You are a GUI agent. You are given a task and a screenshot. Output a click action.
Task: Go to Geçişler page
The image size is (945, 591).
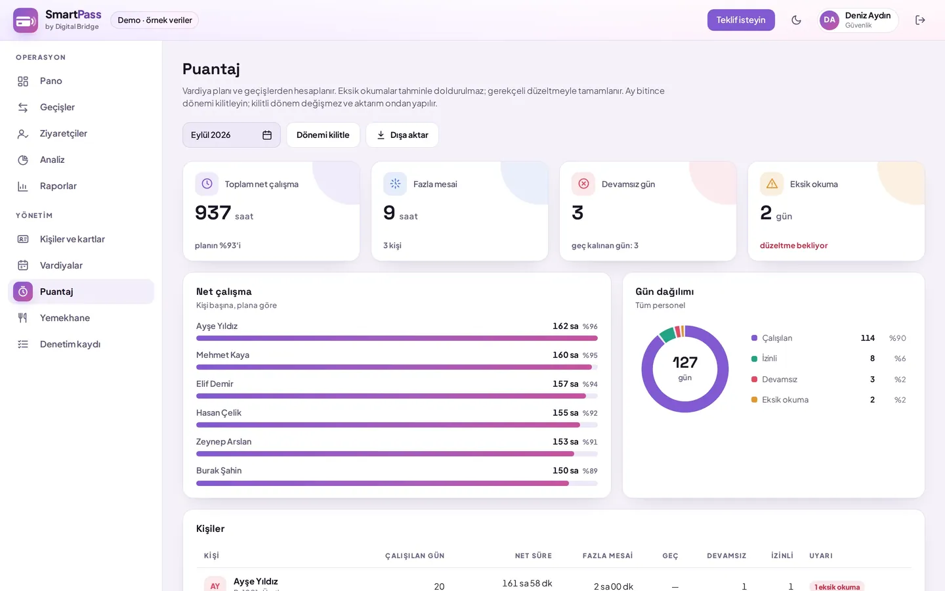(81, 108)
